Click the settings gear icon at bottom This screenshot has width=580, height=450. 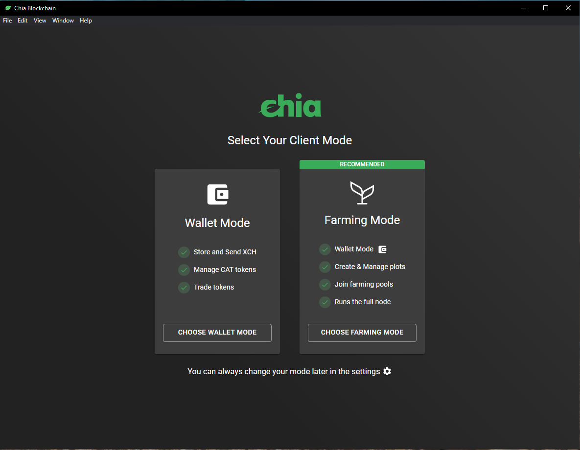(x=387, y=371)
